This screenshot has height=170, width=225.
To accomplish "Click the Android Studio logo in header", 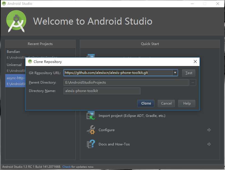I will 16,21.
